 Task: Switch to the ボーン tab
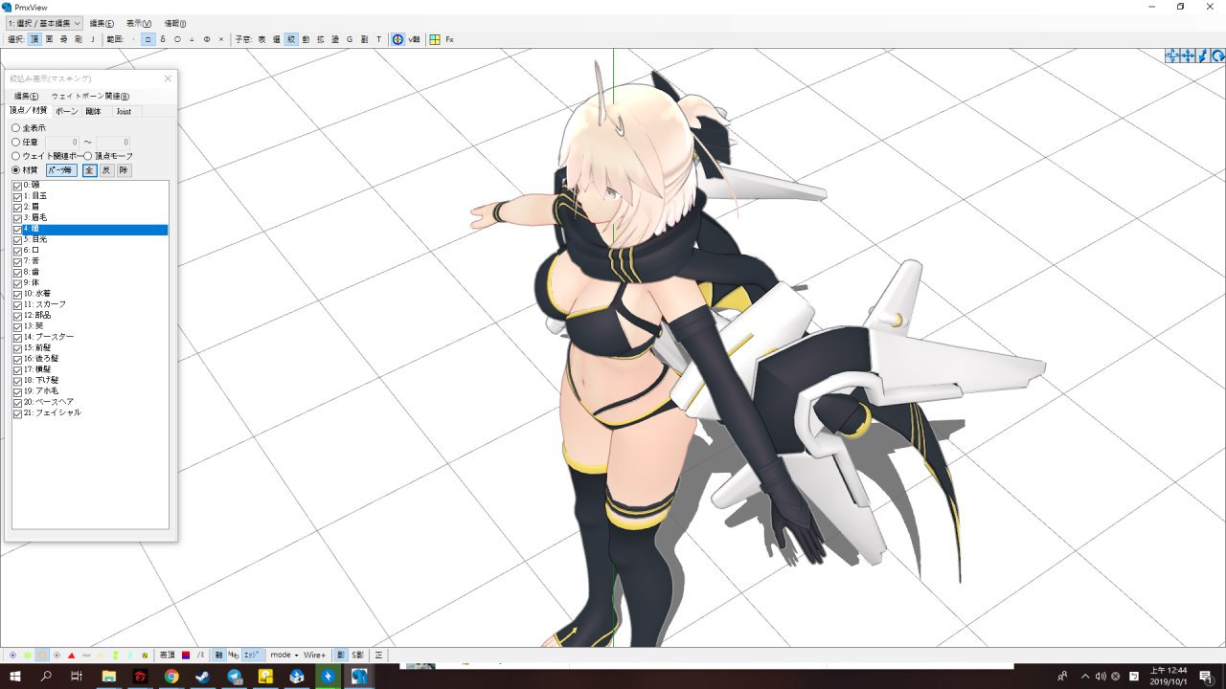tap(67, 111)
